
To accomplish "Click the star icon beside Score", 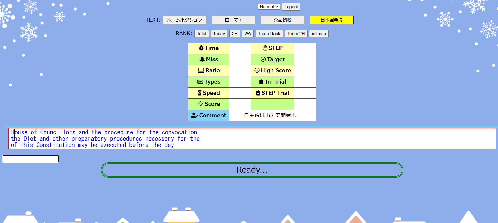I will tap(200, 104).
